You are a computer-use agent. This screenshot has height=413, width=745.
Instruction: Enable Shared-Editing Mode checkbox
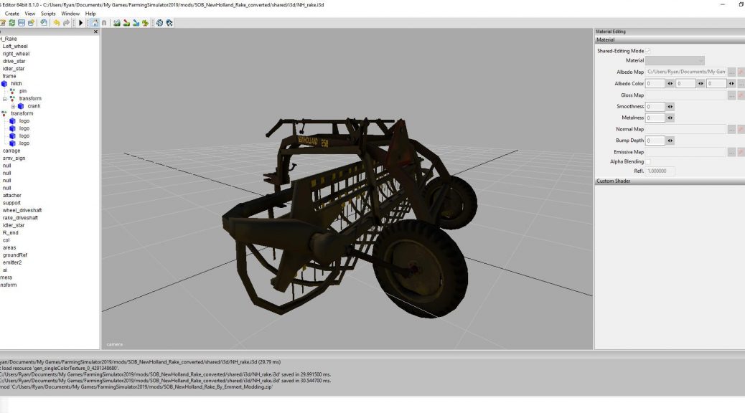[x=649, y=49]
